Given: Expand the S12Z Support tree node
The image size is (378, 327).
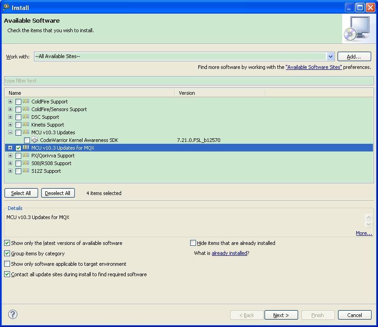Looking at the screenshot, I should pyautogui.click(x=10, y=171).
